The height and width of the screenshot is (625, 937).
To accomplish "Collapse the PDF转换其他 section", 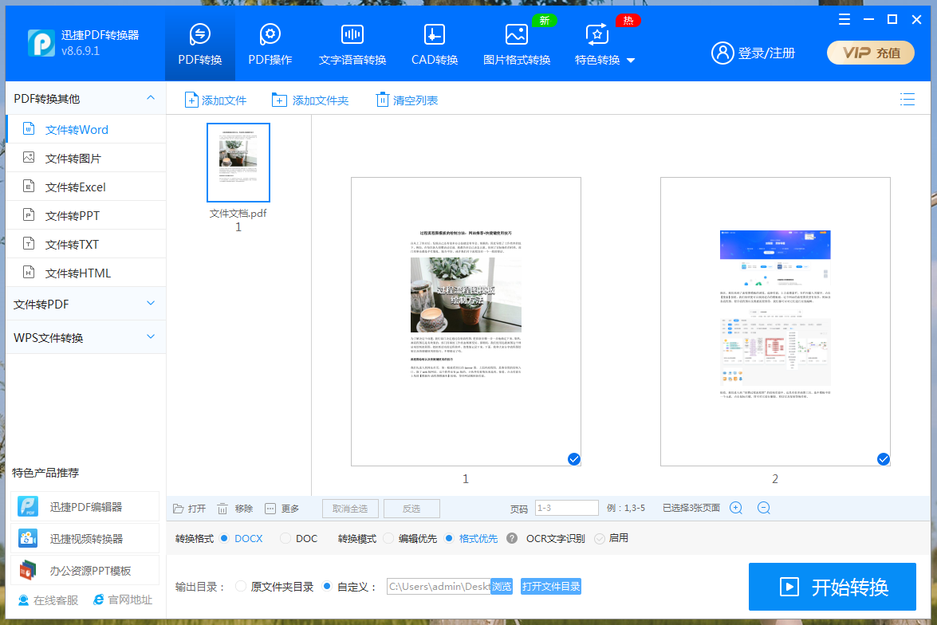I will (x=151, y=98).
